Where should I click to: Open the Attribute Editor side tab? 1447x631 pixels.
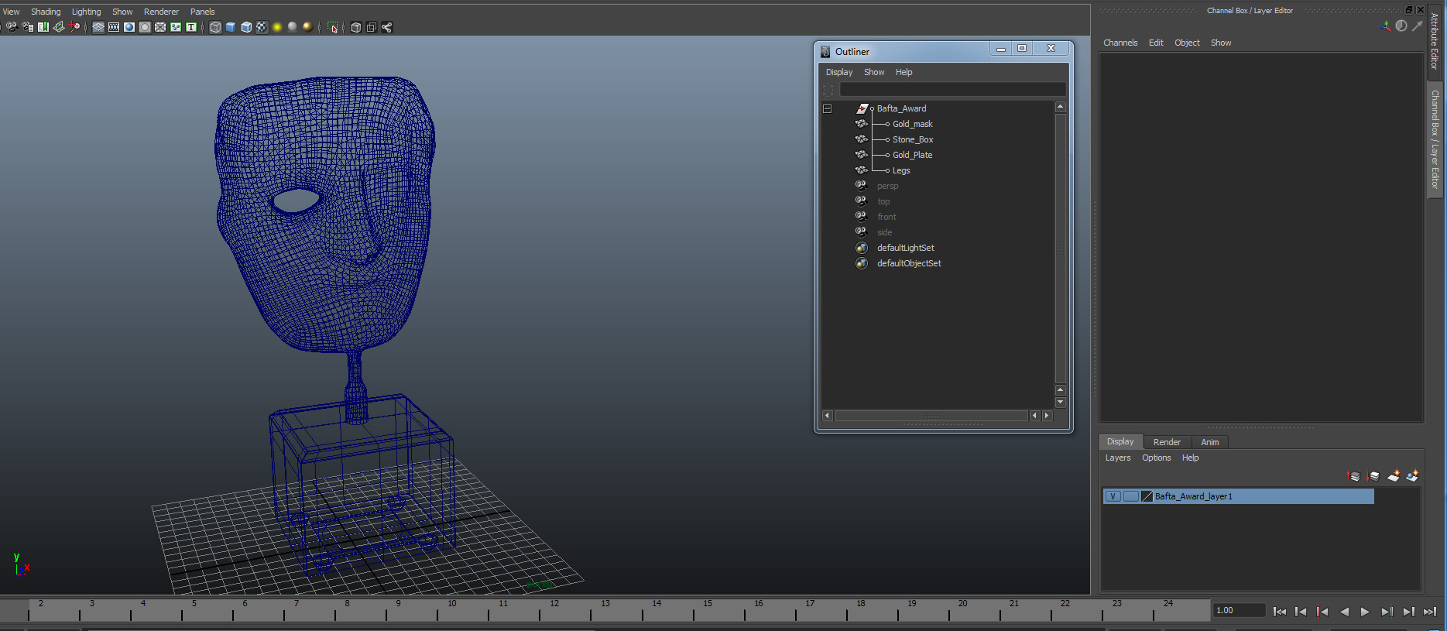(x=1435, y=41)
